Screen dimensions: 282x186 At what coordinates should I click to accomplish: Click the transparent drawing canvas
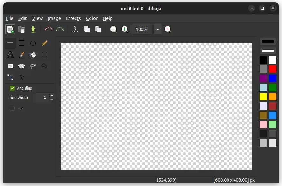click(x=156, y=107)
